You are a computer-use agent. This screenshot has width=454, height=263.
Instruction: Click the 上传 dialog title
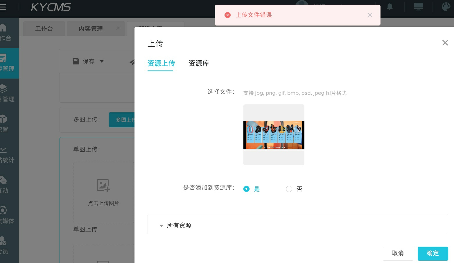pos(155,43)
